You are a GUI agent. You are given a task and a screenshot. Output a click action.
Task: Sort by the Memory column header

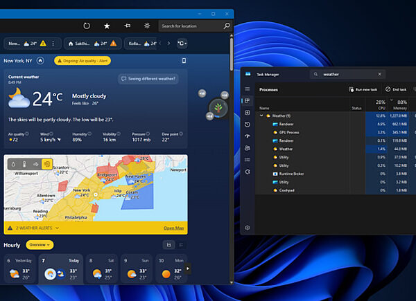[398, 104]
